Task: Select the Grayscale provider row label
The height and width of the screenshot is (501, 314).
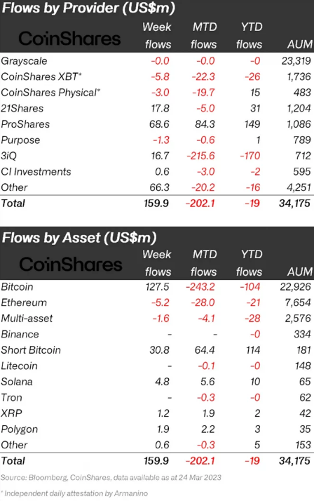Action: click(x=24, y=61)
